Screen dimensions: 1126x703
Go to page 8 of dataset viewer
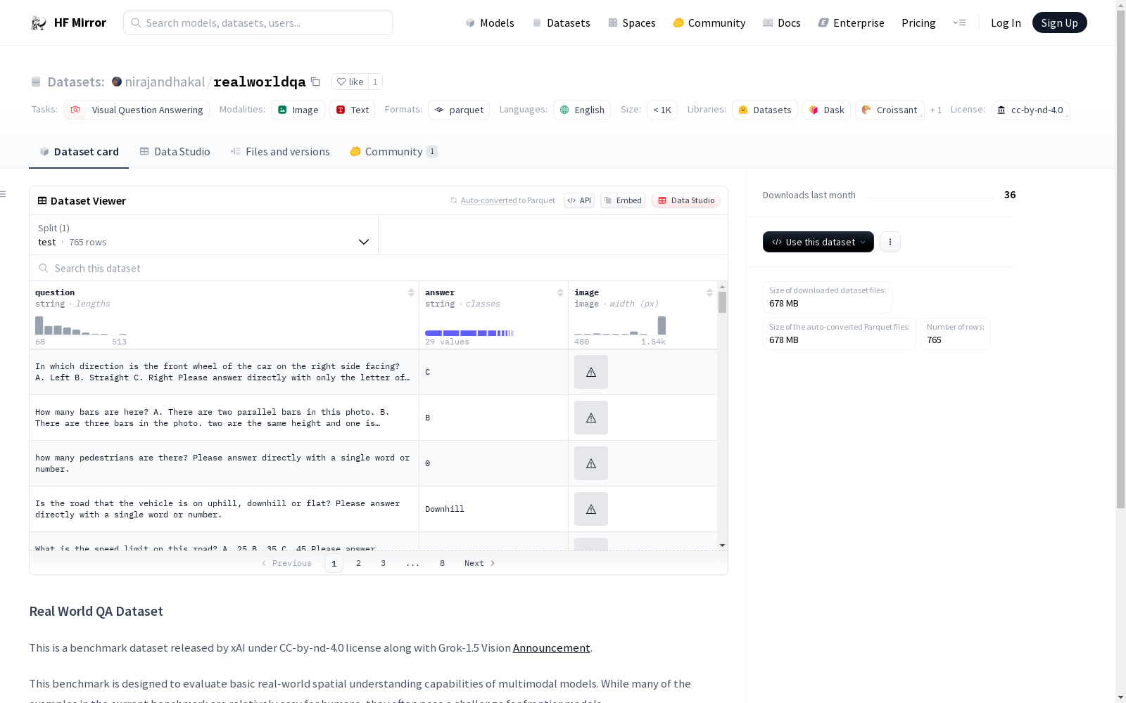(x=442, y=563)
